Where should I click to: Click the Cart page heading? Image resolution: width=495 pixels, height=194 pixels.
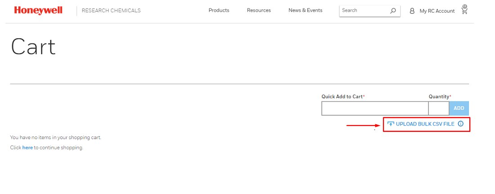pyautogui.click(x=33, y=47)
